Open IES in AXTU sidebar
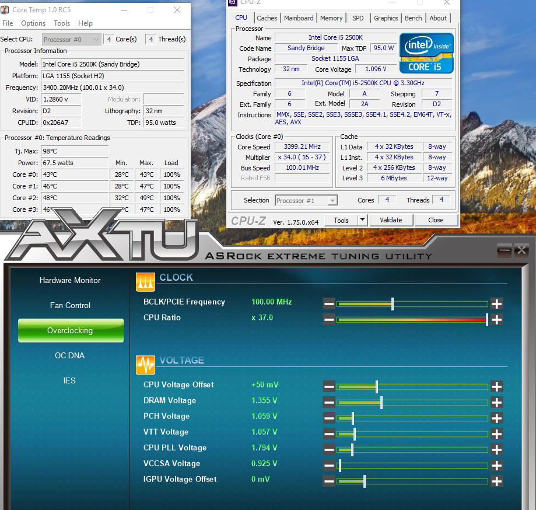Image resolution: width=536 pixels, height=510 pixels. (69, 380)
